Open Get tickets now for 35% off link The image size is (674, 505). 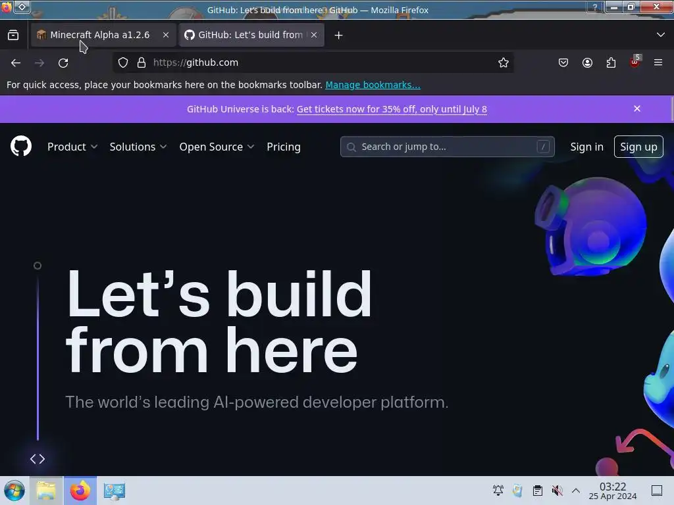(x=392, y=109)
